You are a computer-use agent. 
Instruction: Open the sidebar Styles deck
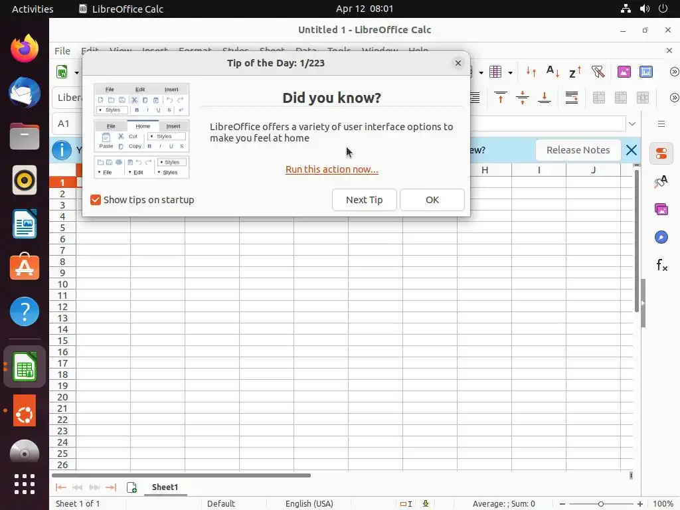661,181
